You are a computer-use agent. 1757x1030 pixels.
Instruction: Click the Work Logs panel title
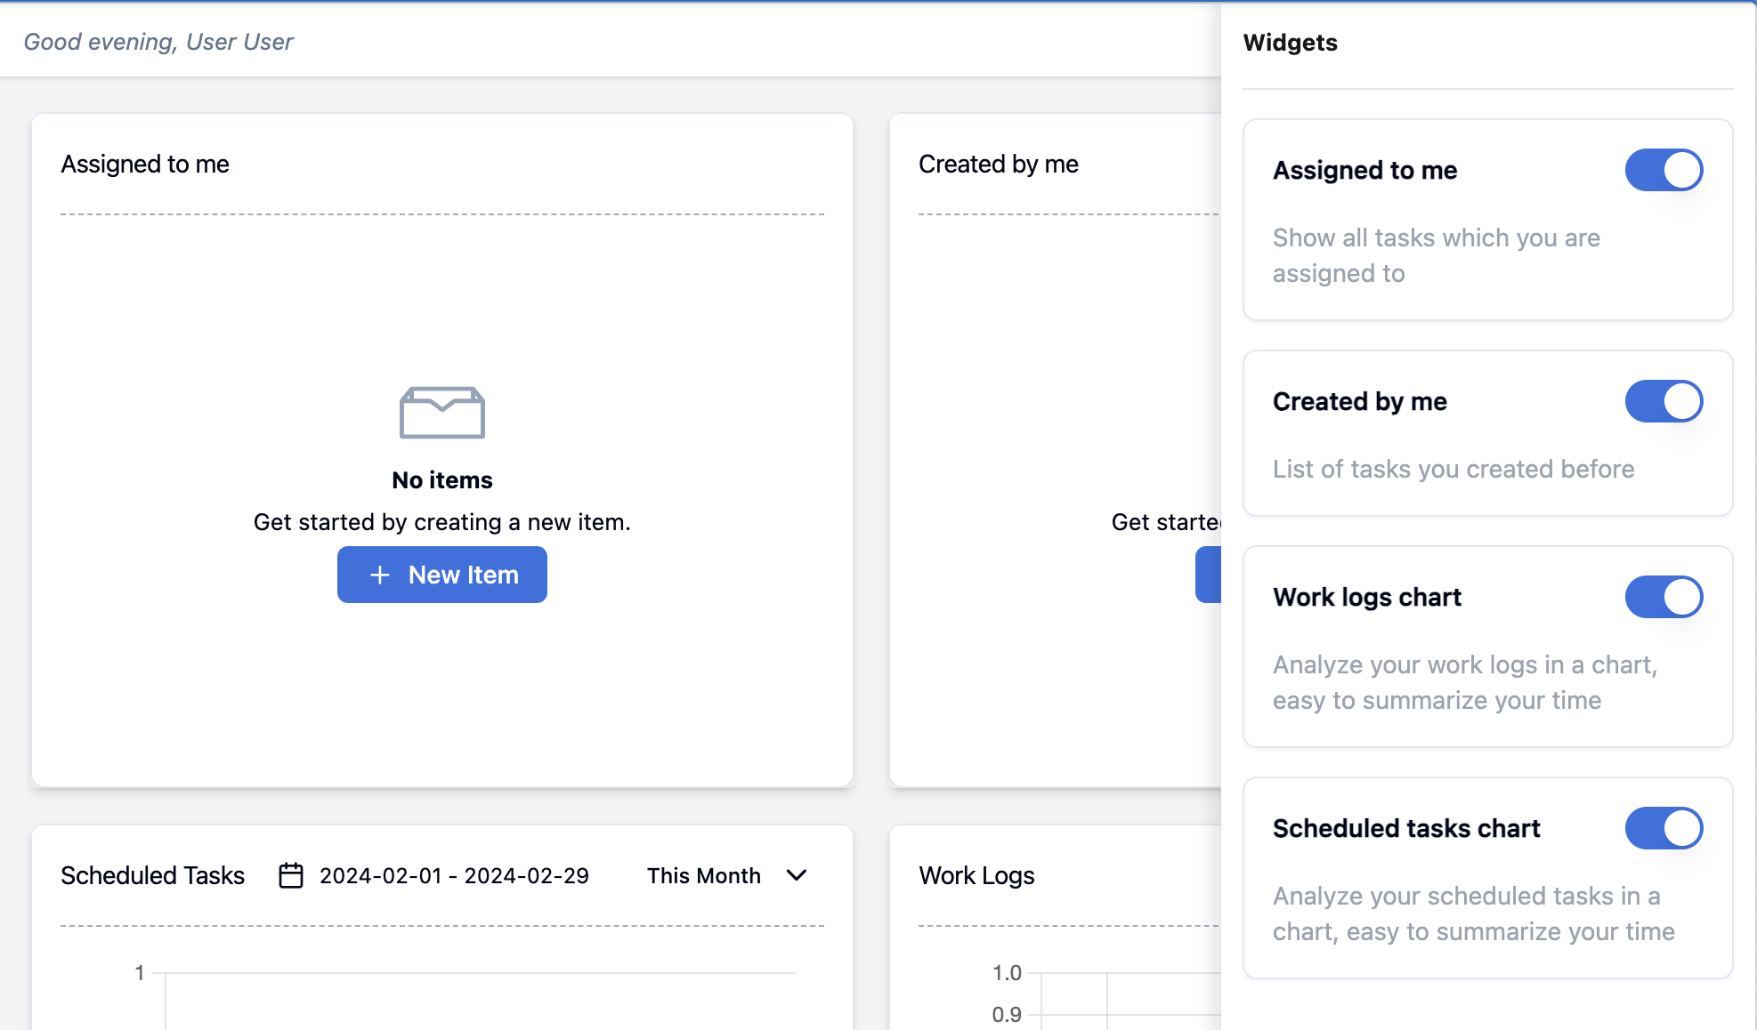click(976, 875)
